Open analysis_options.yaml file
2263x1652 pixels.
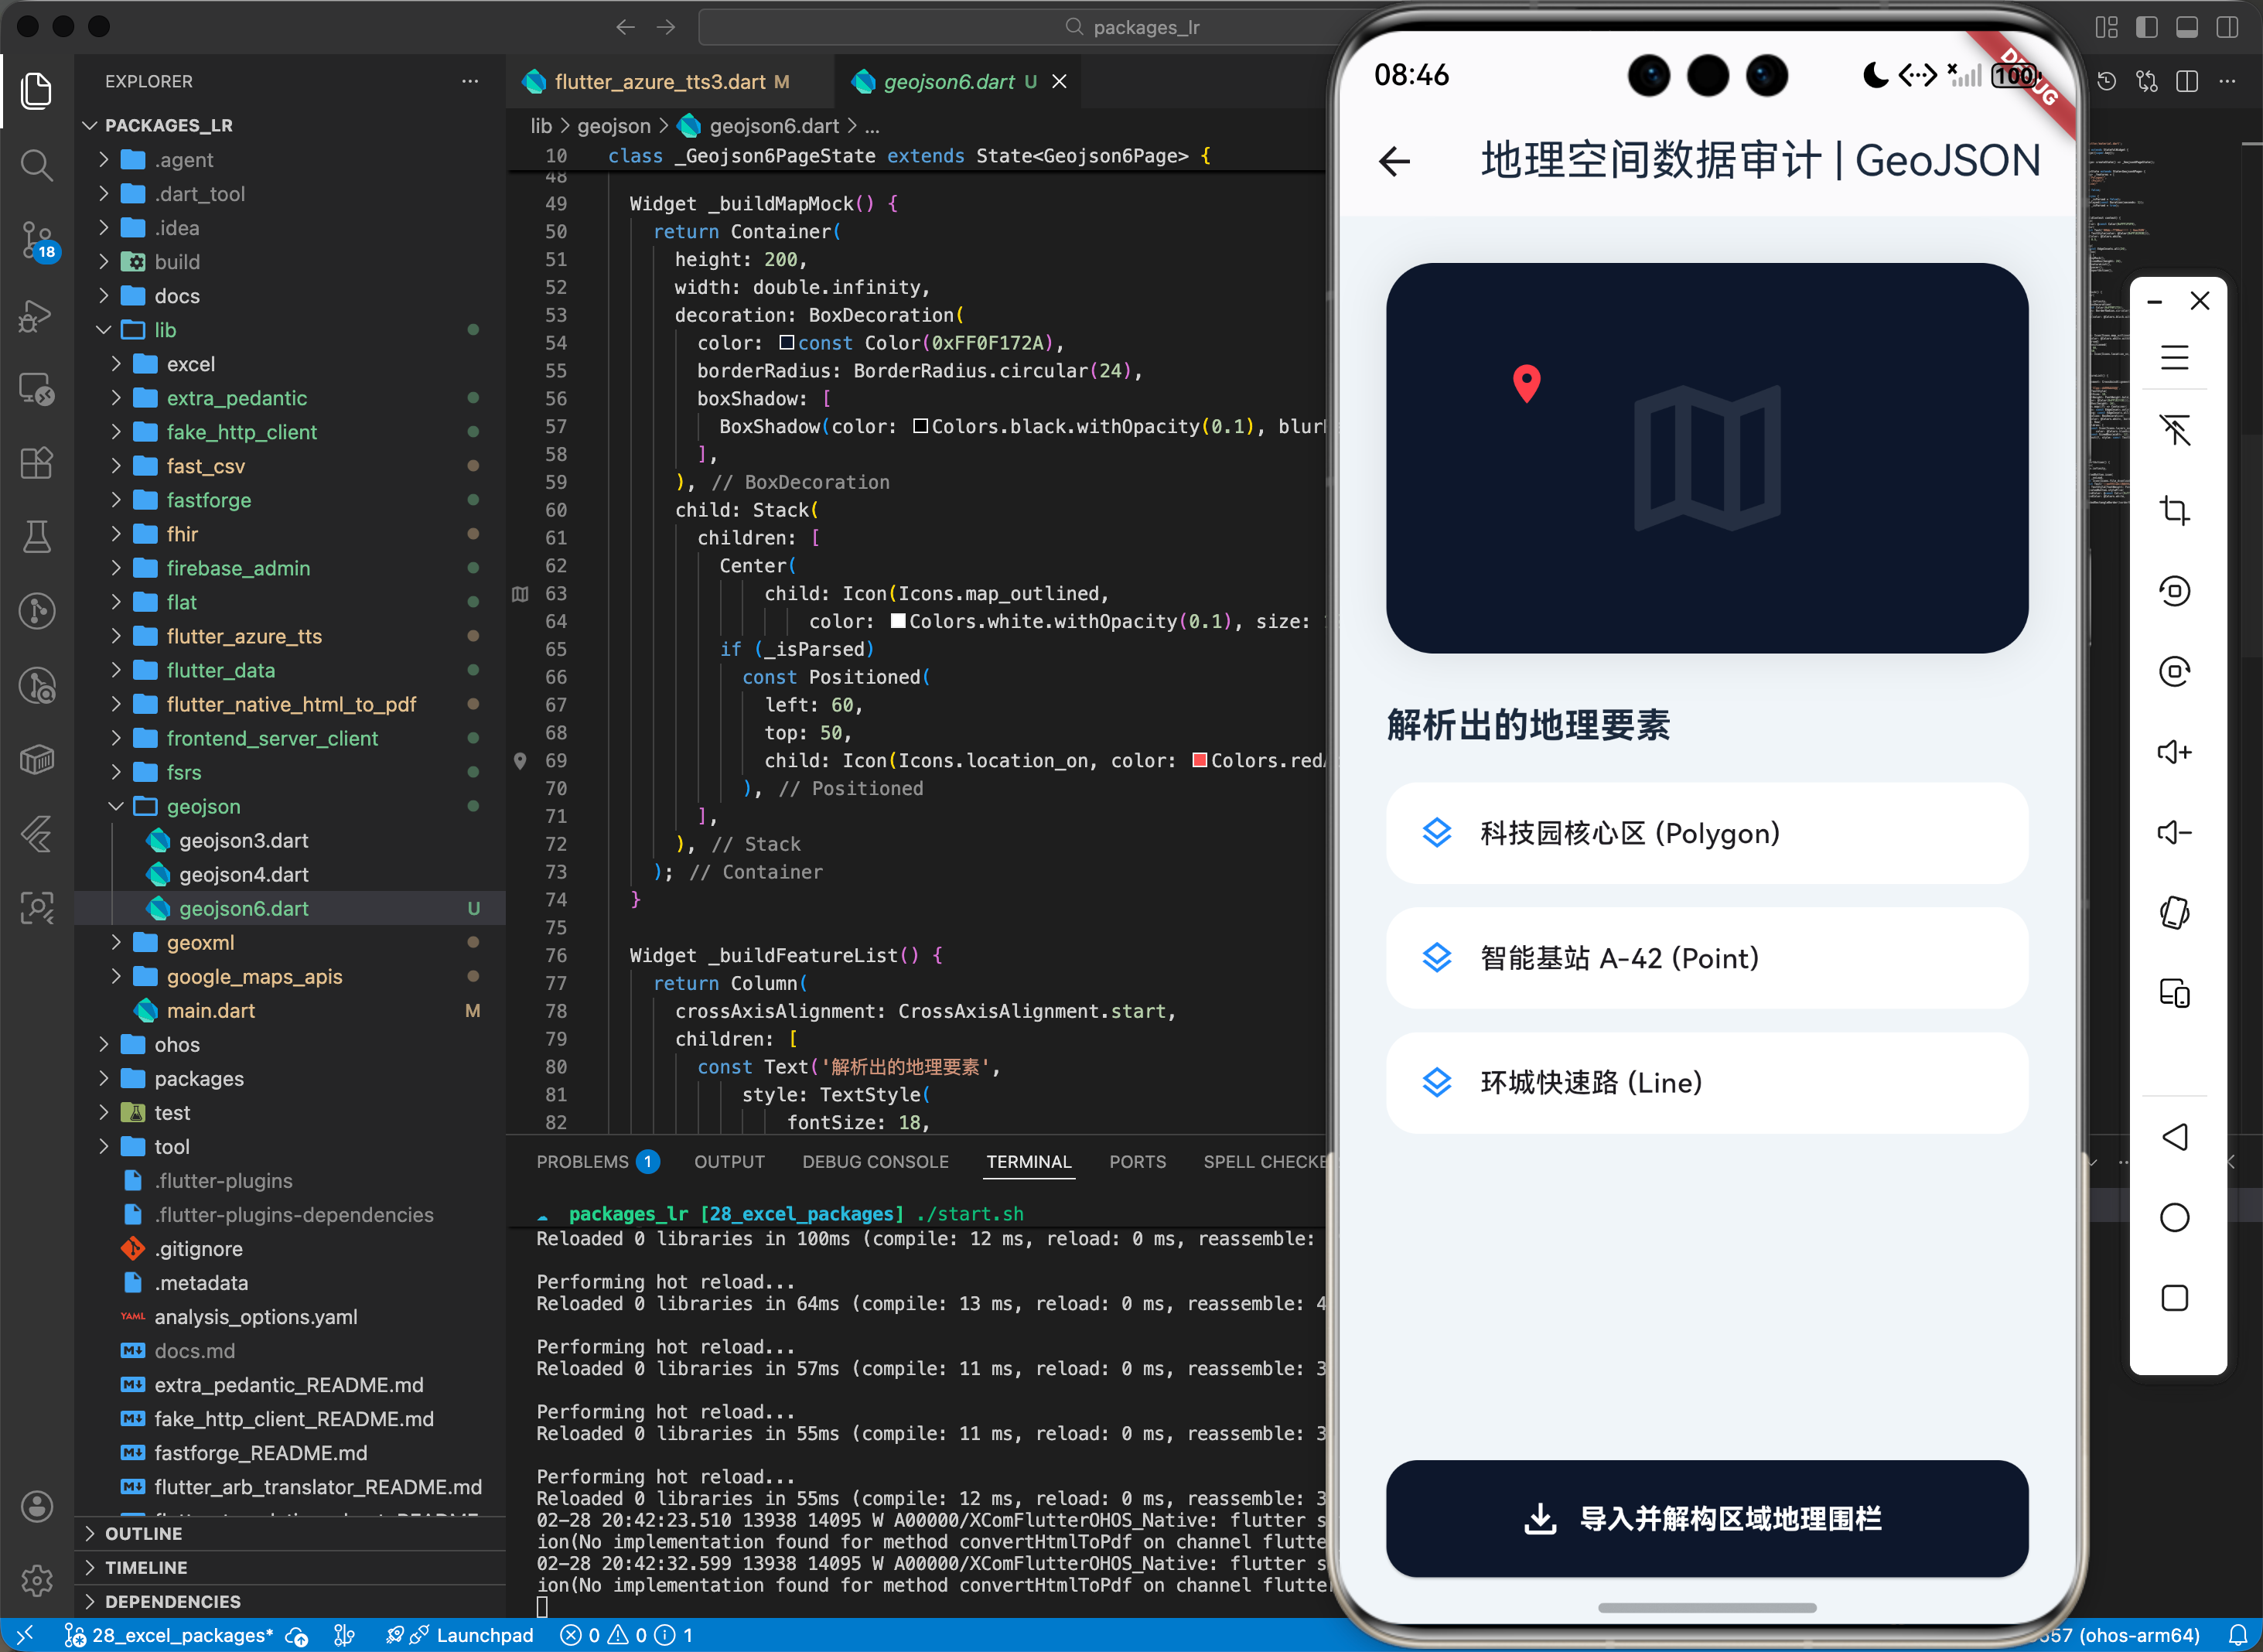tap(290, 1316)
